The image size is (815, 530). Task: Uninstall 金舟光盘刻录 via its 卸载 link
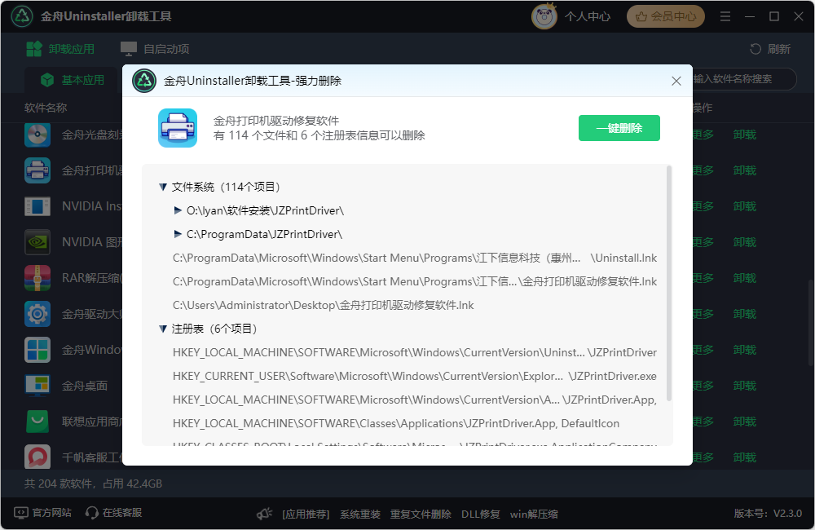(744, 135)
